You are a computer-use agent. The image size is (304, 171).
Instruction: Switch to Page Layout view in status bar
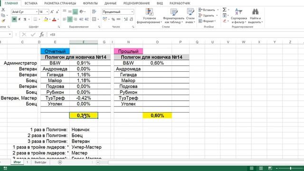261,168
